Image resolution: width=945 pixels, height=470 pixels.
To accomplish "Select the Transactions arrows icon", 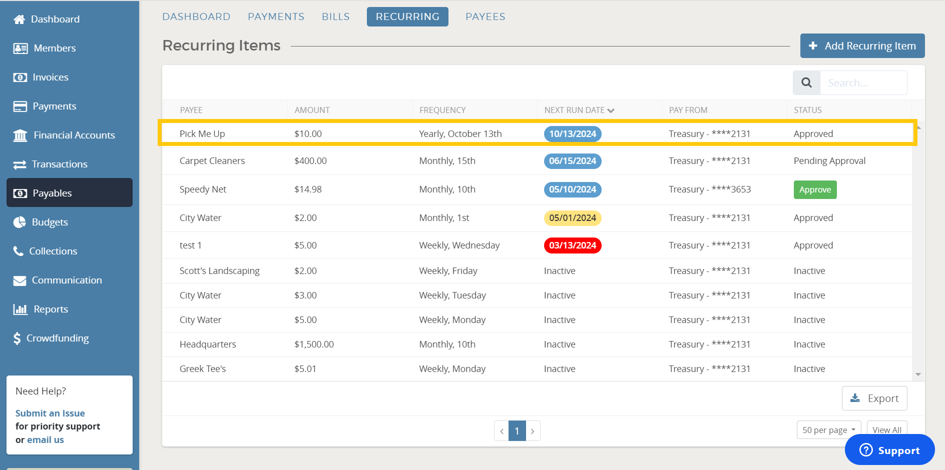I will tap(20, 164).
